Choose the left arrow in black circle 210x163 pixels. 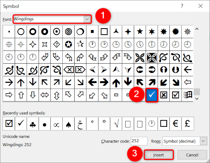140,70
